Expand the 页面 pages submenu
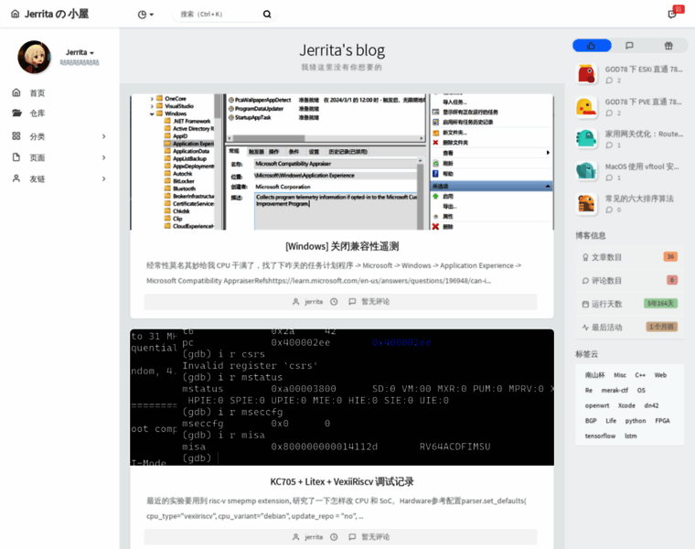The width and height of the screenshot is (695, 549). 103,157
